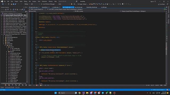
Task: Open Chrome from the taskbar
Action: [x=79, y=93]
